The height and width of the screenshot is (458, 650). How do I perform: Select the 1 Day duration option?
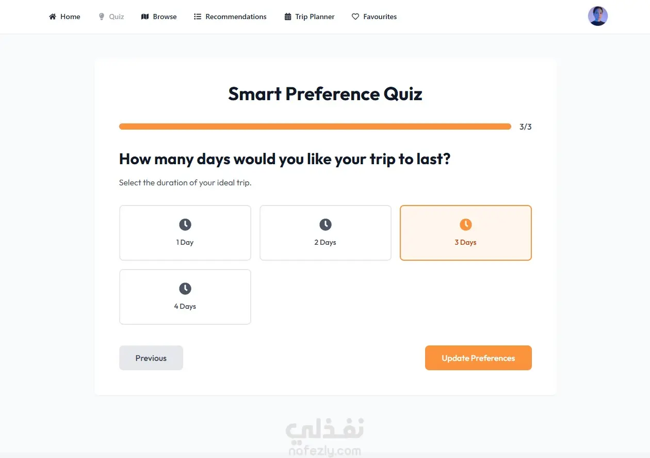coord(185,233)
